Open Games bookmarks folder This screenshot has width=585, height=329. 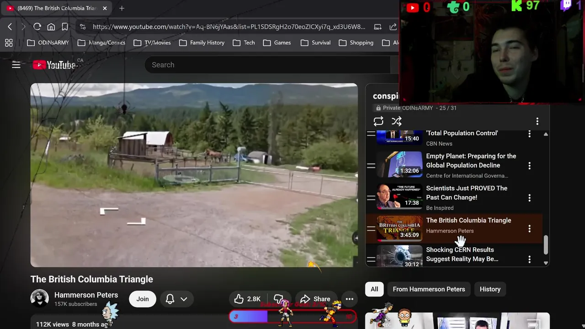click(x=277, y=43)
